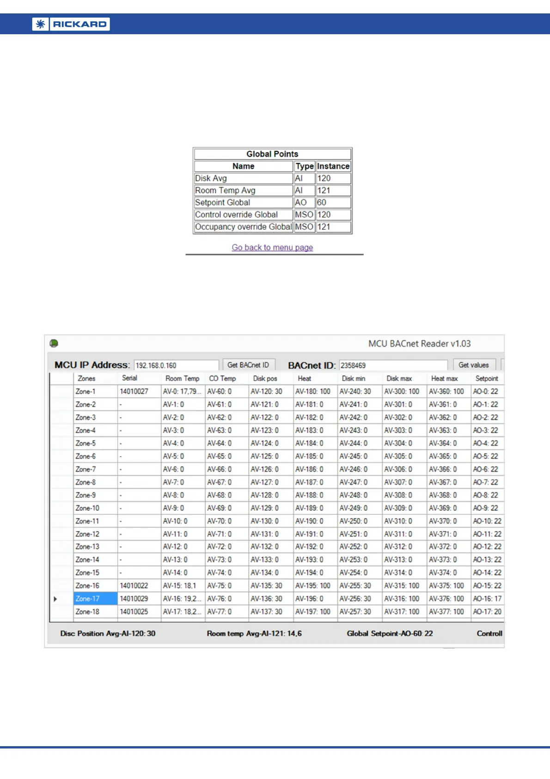Click the 'AV-137: 30' disk pos cell
550x779 pixels.
click(x=271, y=612)
